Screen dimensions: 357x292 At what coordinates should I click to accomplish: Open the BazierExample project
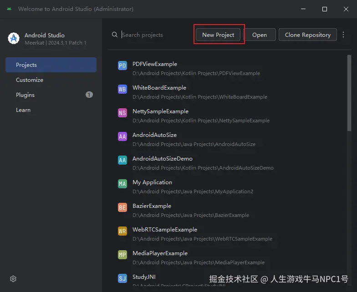coord(152,206)
